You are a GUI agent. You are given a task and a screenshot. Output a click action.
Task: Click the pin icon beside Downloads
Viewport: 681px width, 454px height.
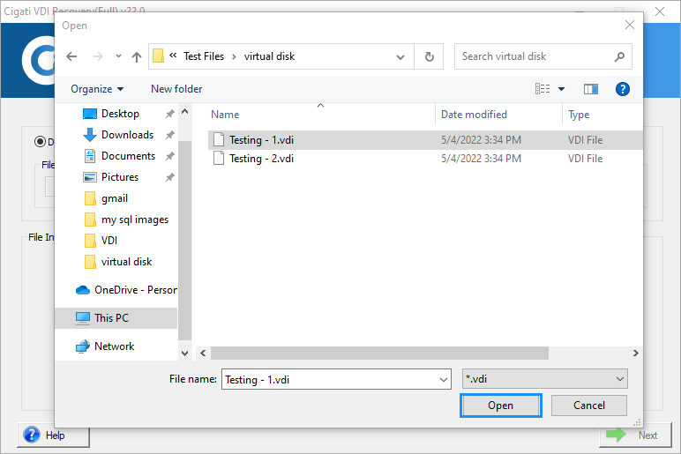click(170, 135)
